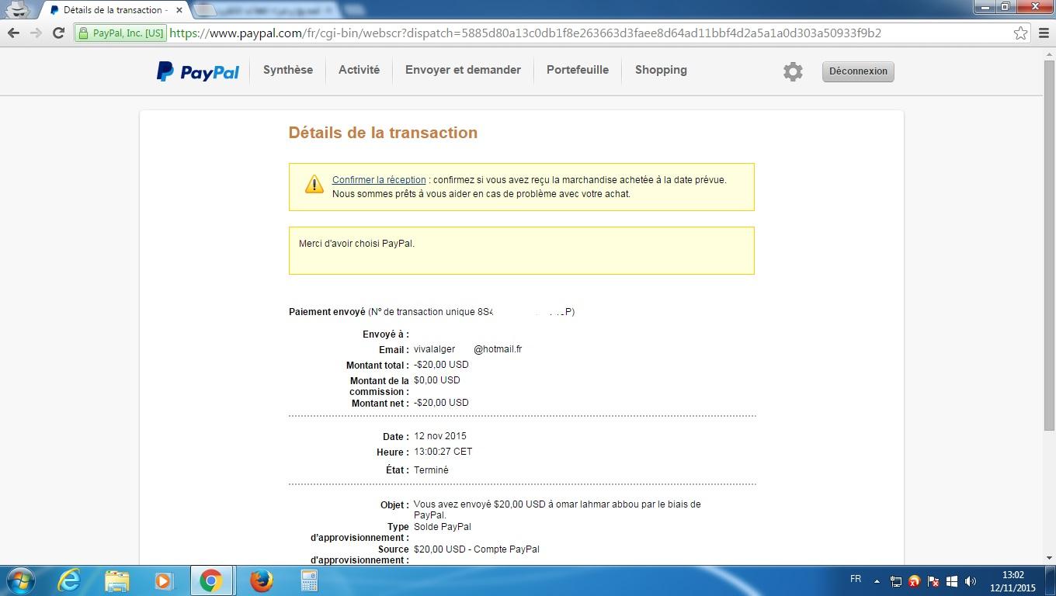Click the vertical scrollbar thumb
This screenshot has height=596, width=1056.
point(1049,244)
